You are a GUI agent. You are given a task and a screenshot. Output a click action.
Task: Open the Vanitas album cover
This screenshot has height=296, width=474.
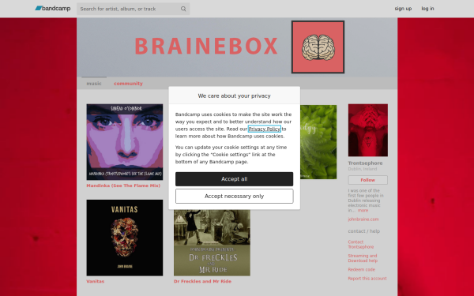[125, 238]
